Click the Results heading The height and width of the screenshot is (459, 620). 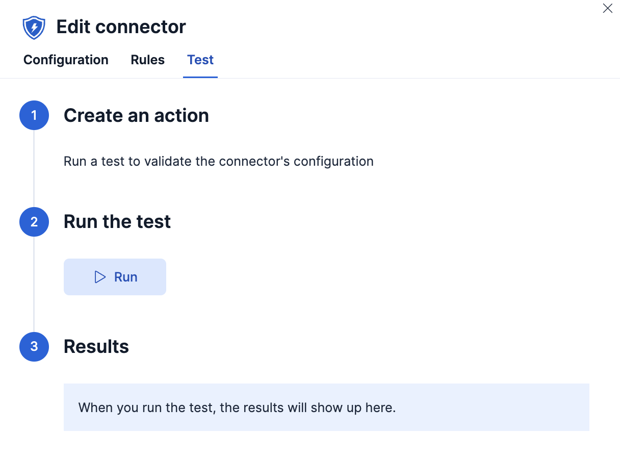click(96, 346)
